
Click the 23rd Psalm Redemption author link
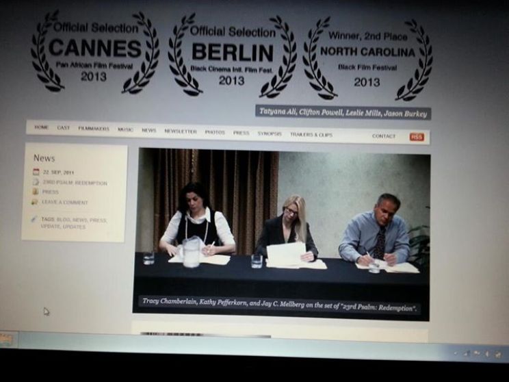(75, 183)
